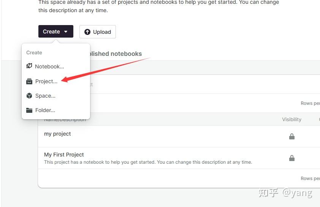Click the Visibility column header
320x207 pixels.
pos(291,119)
